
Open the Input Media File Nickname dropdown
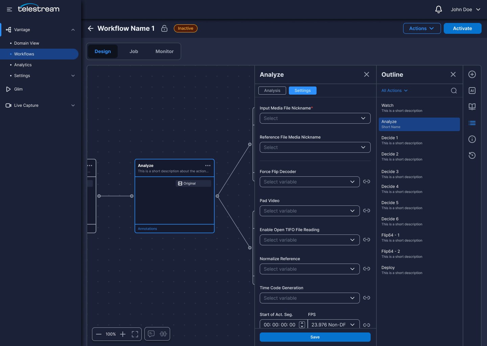click(315, 118)
